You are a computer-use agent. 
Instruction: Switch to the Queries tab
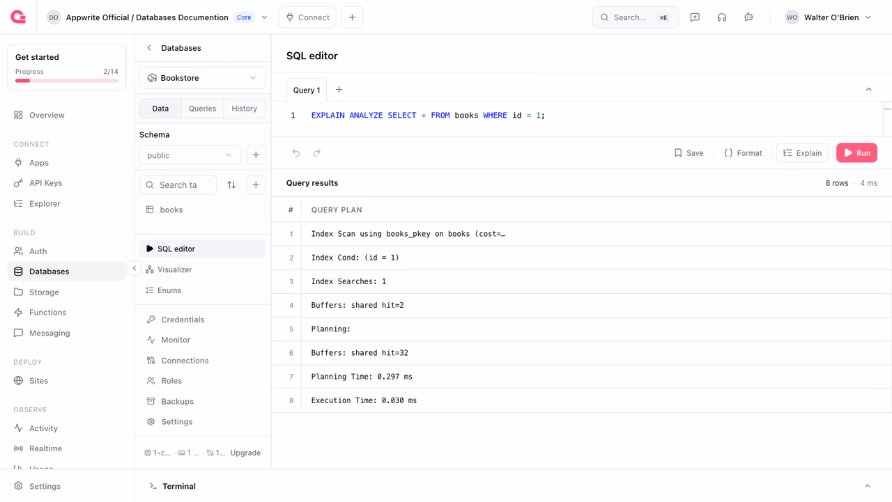click(202, 109)
